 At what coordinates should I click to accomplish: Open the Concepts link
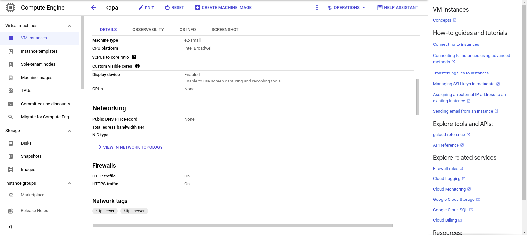point(445,20)
